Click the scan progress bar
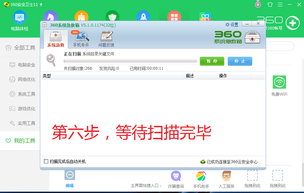 coord(130,61)
